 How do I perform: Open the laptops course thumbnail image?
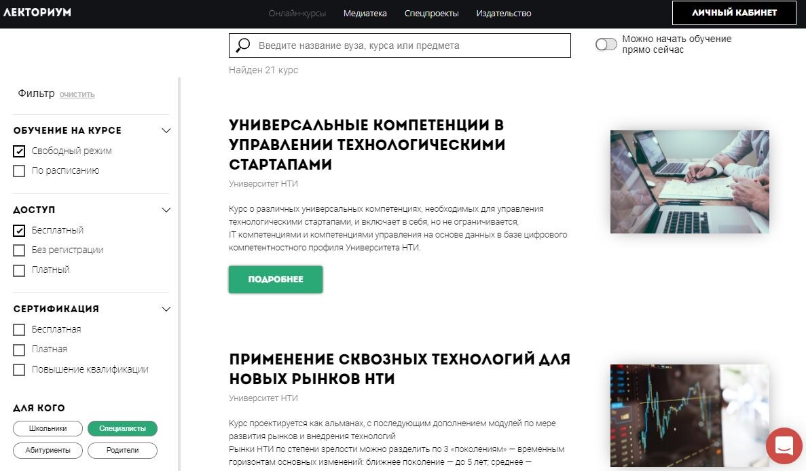tap(689, 182)
